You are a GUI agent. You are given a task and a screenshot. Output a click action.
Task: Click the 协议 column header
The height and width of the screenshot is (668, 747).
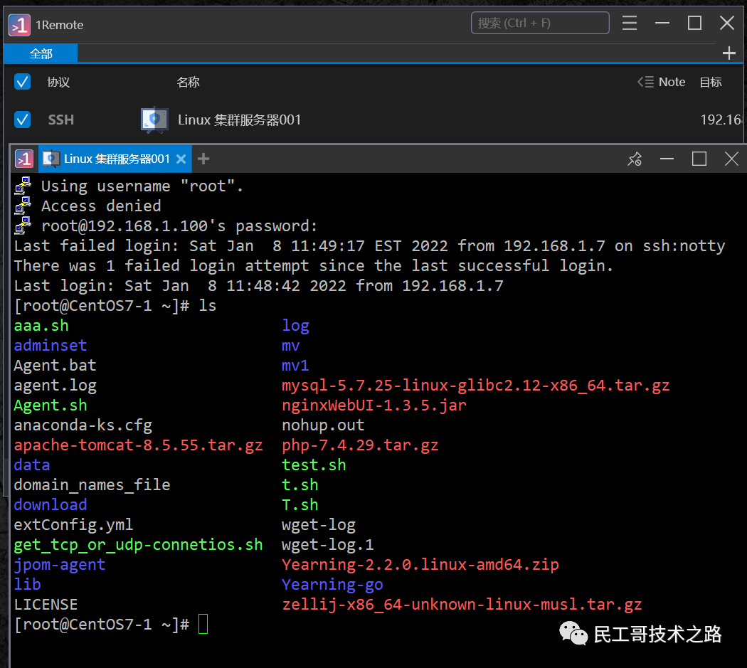[x=58, y=82]
